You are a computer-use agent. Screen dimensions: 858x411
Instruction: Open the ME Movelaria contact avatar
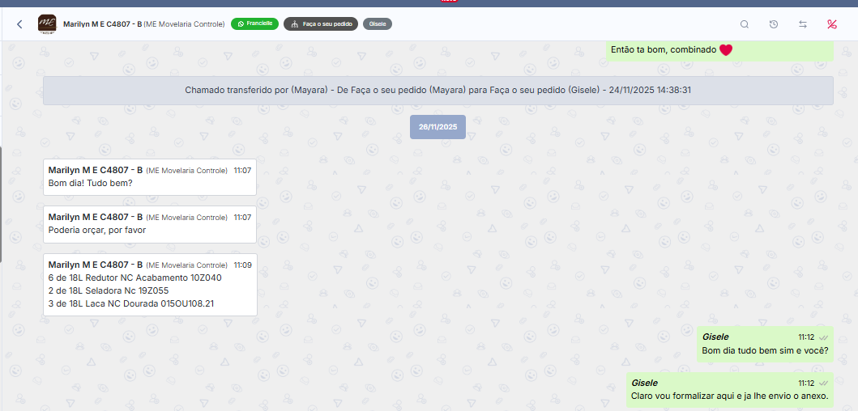pos(47,24)
